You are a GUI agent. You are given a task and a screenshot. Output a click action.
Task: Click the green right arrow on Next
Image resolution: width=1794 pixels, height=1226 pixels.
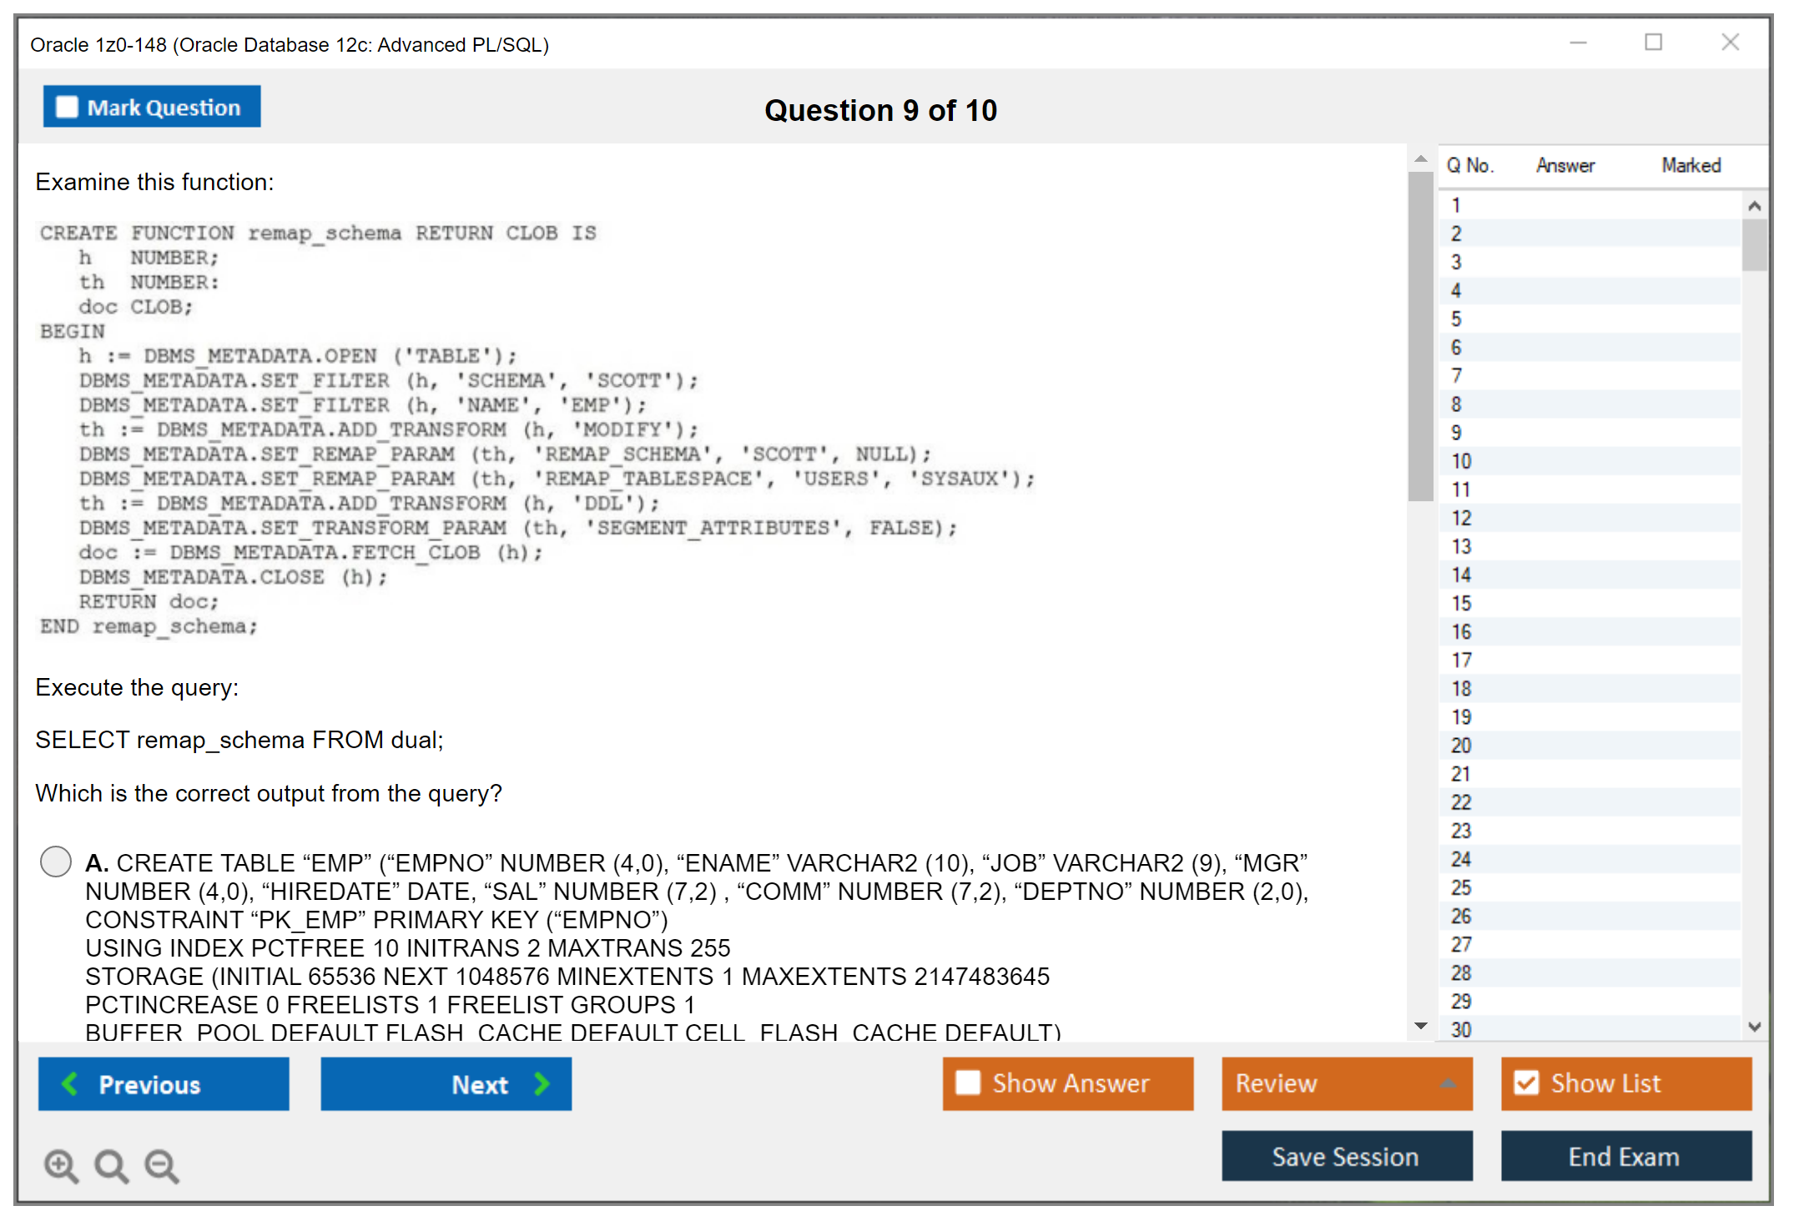pyautogui.click(x=542, y=1083)
